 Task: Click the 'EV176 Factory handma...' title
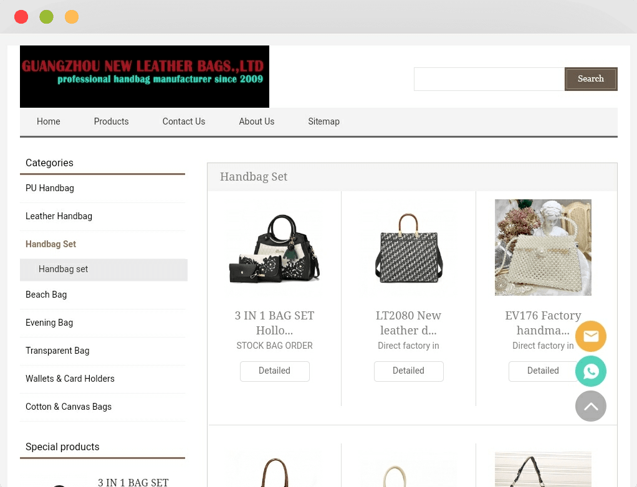pyautogui.click(x=543, y=323)
